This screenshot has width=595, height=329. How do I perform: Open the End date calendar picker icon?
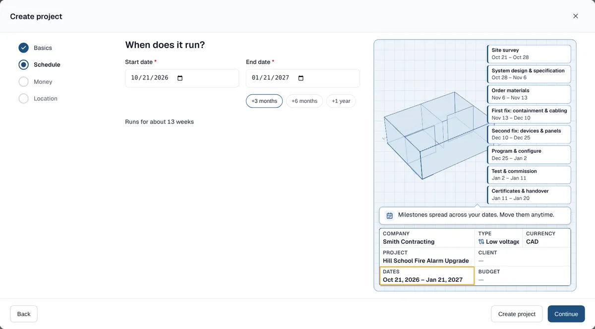[x=300, y=78]
